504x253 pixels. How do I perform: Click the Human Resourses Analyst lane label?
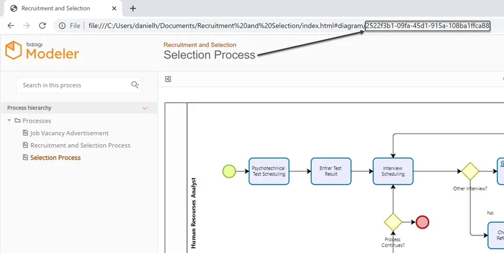pyautogui.click(x=194, y=213)
